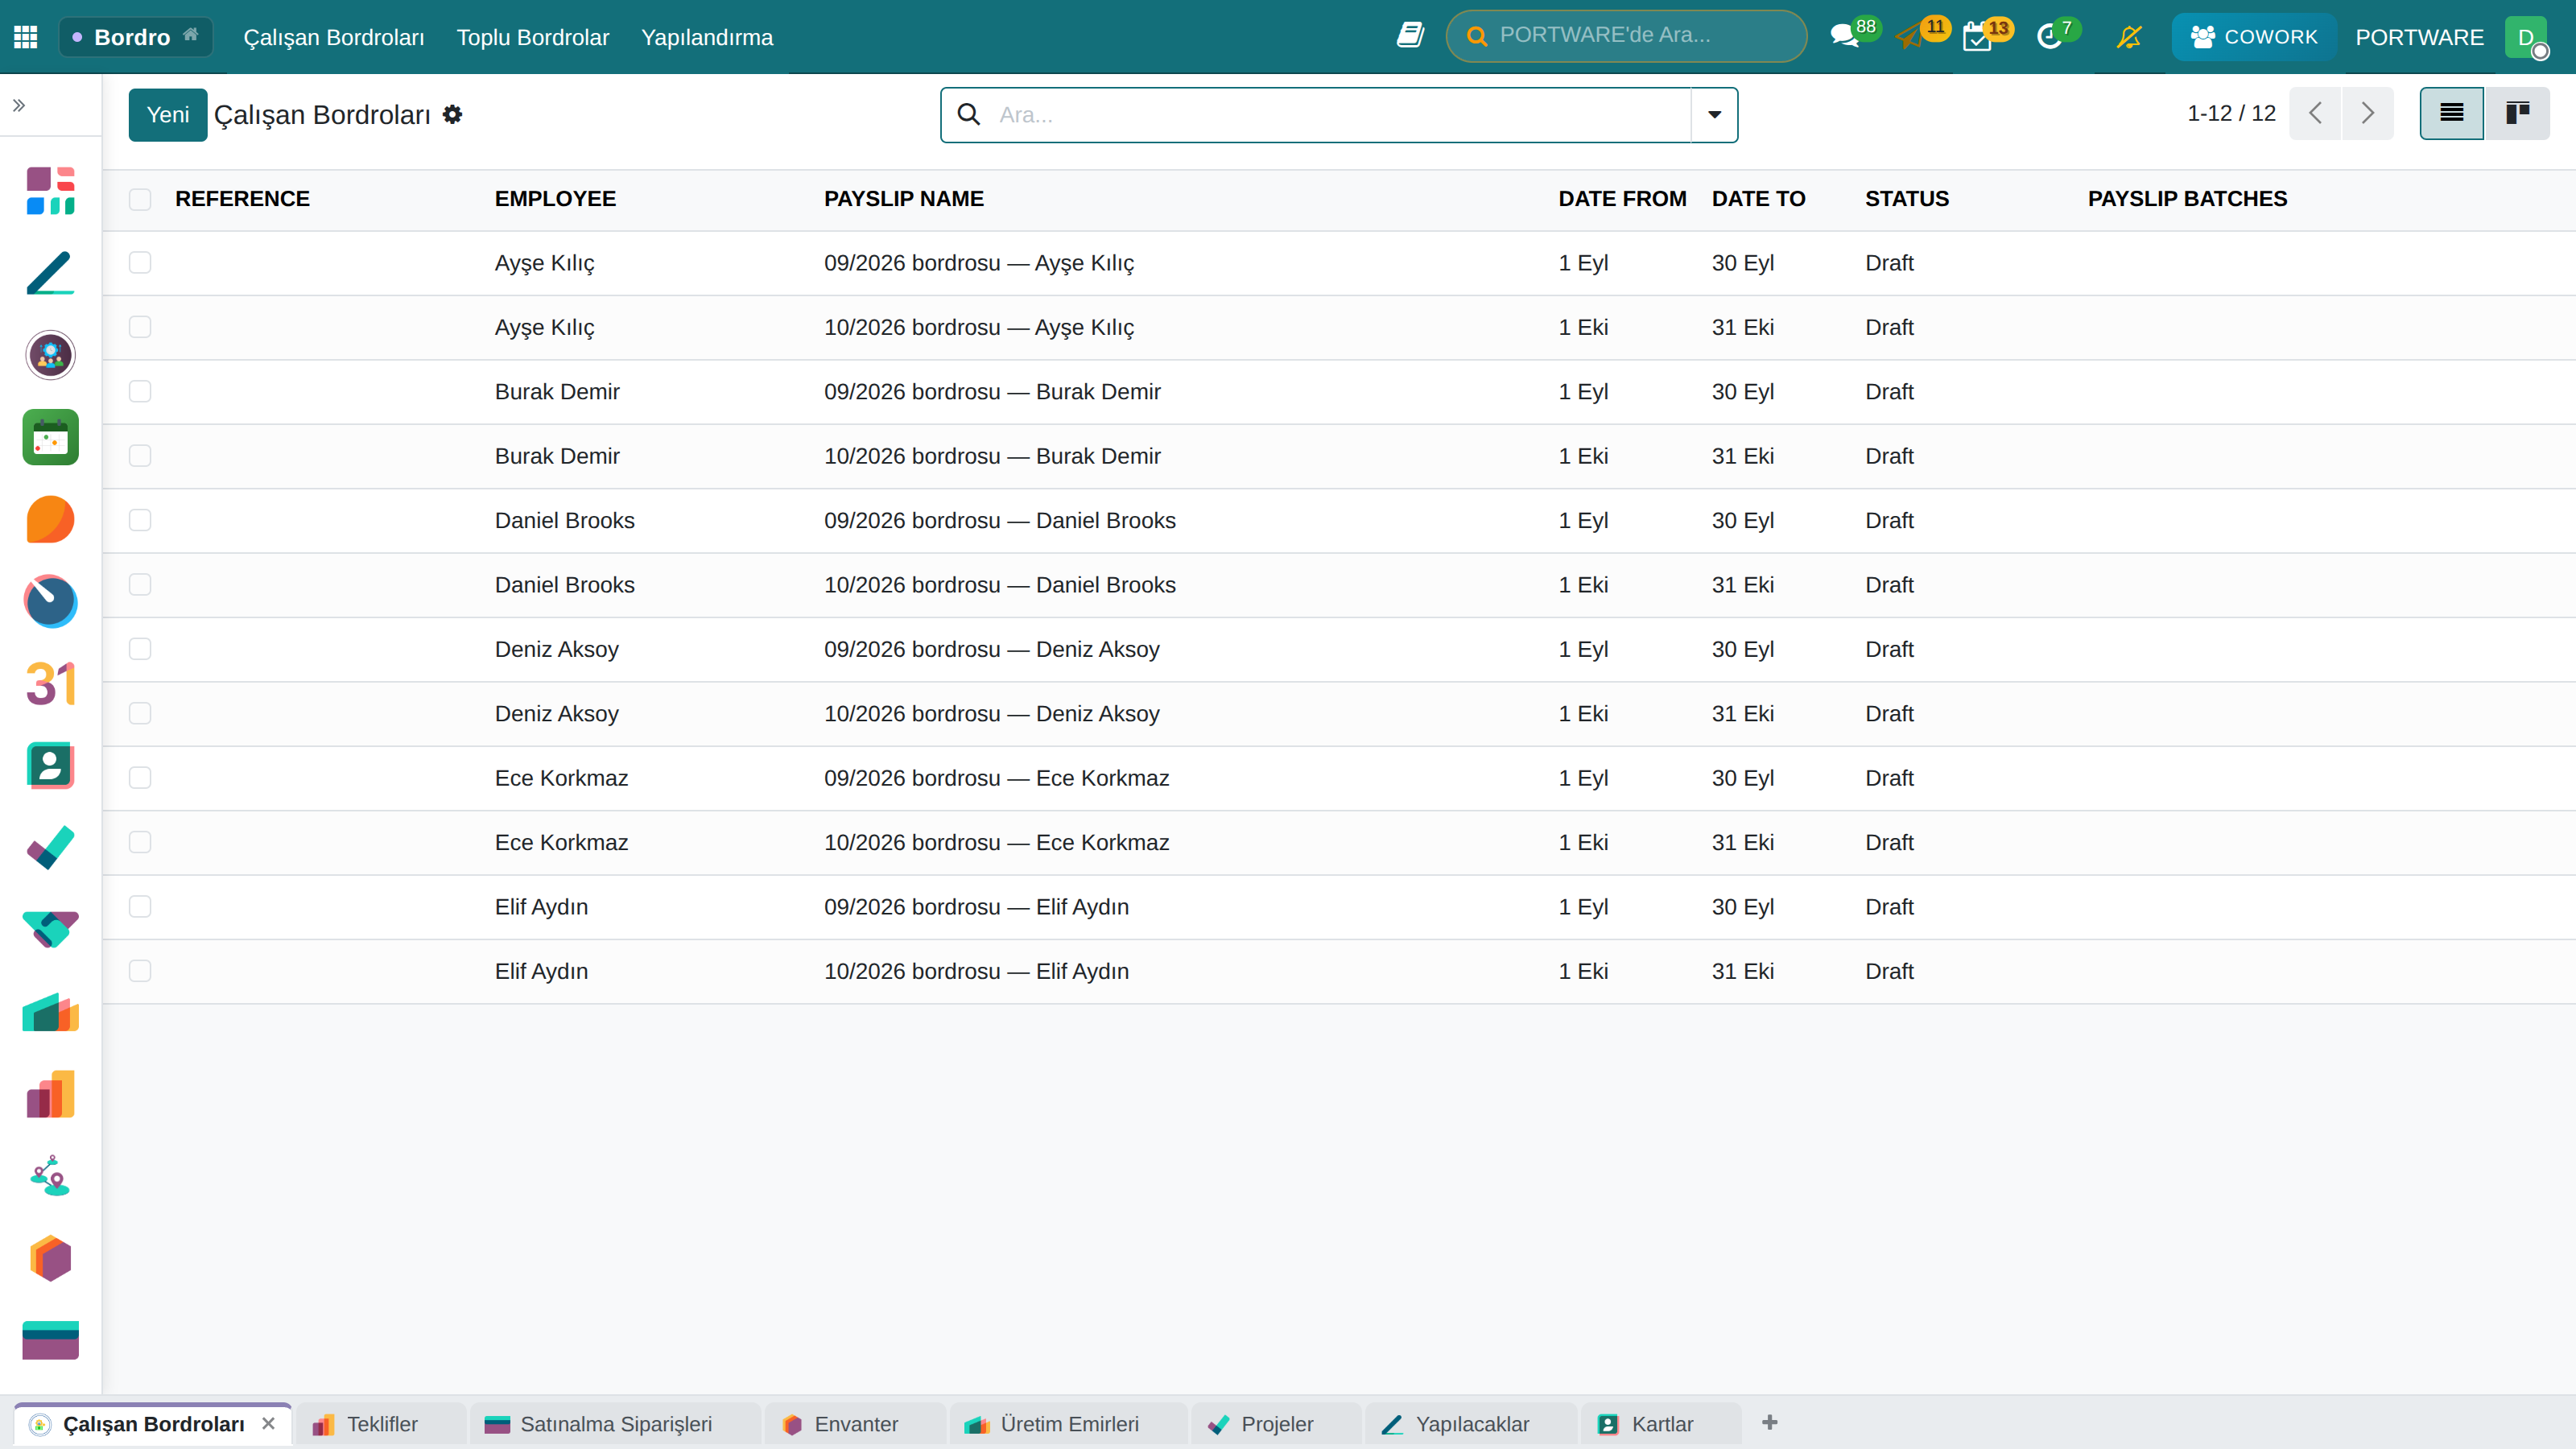The width and height of the screenshot is (2576, 1449).
Task: Click the settings gear next to Çalışan Bordroları
Action: [x=453, y=115]
